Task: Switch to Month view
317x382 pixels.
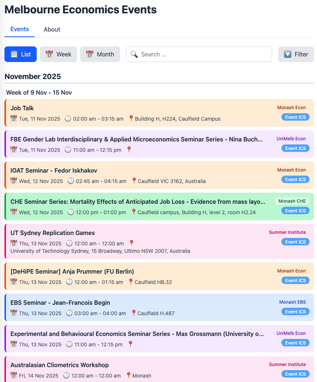Action: pyautogui.click(x=100, y=54)
